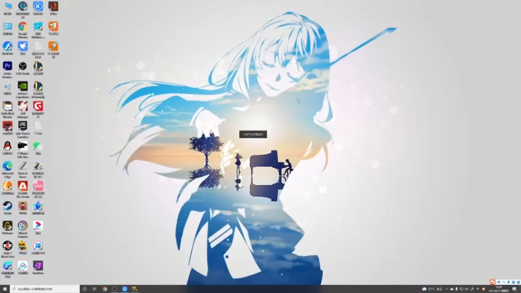Image resolution: width=521 pixels, height=293 pixels.
Task: Click the taskbar search box
Action: (x=45, y=289)
